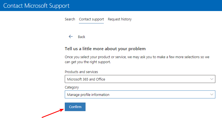Select the Contact support tab
The height and width of the screenshot is (118, 222).
[x=91, y=19]
